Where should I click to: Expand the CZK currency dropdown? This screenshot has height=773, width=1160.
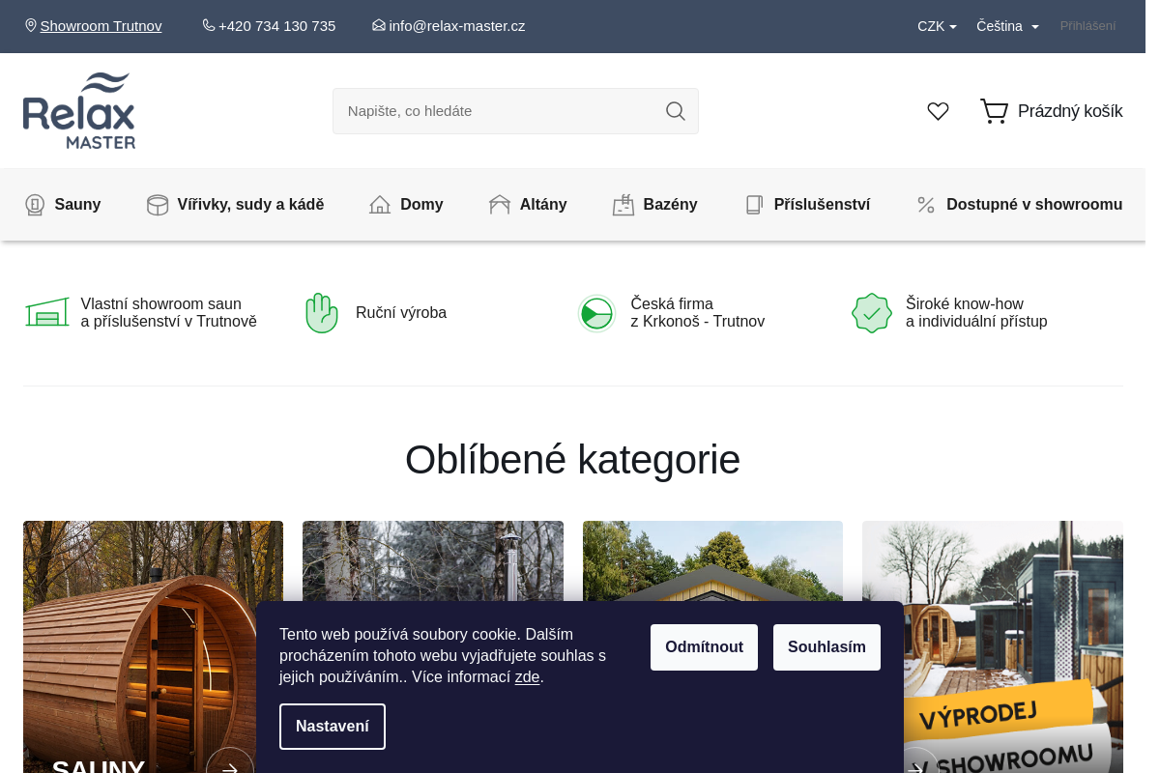(936, 26)
